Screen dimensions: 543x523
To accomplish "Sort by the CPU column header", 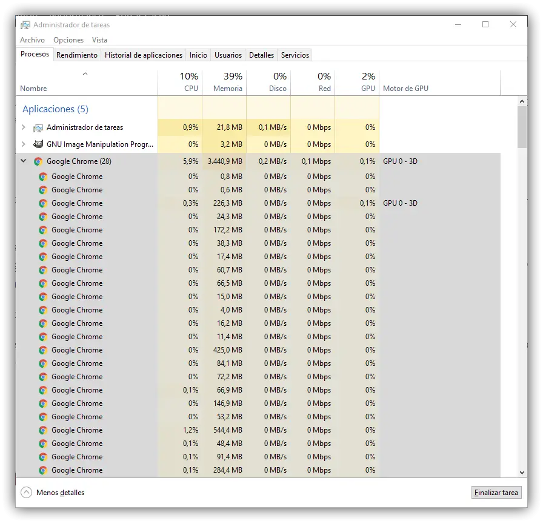I will click(x=180, y=82).
